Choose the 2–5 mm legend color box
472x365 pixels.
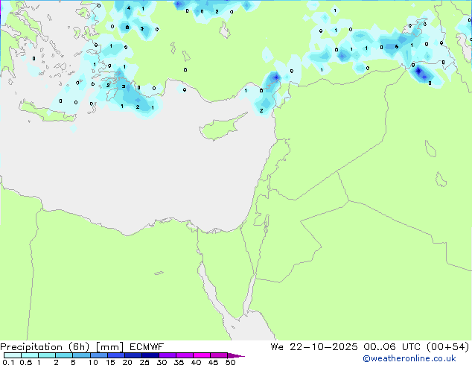click(64, 355)
